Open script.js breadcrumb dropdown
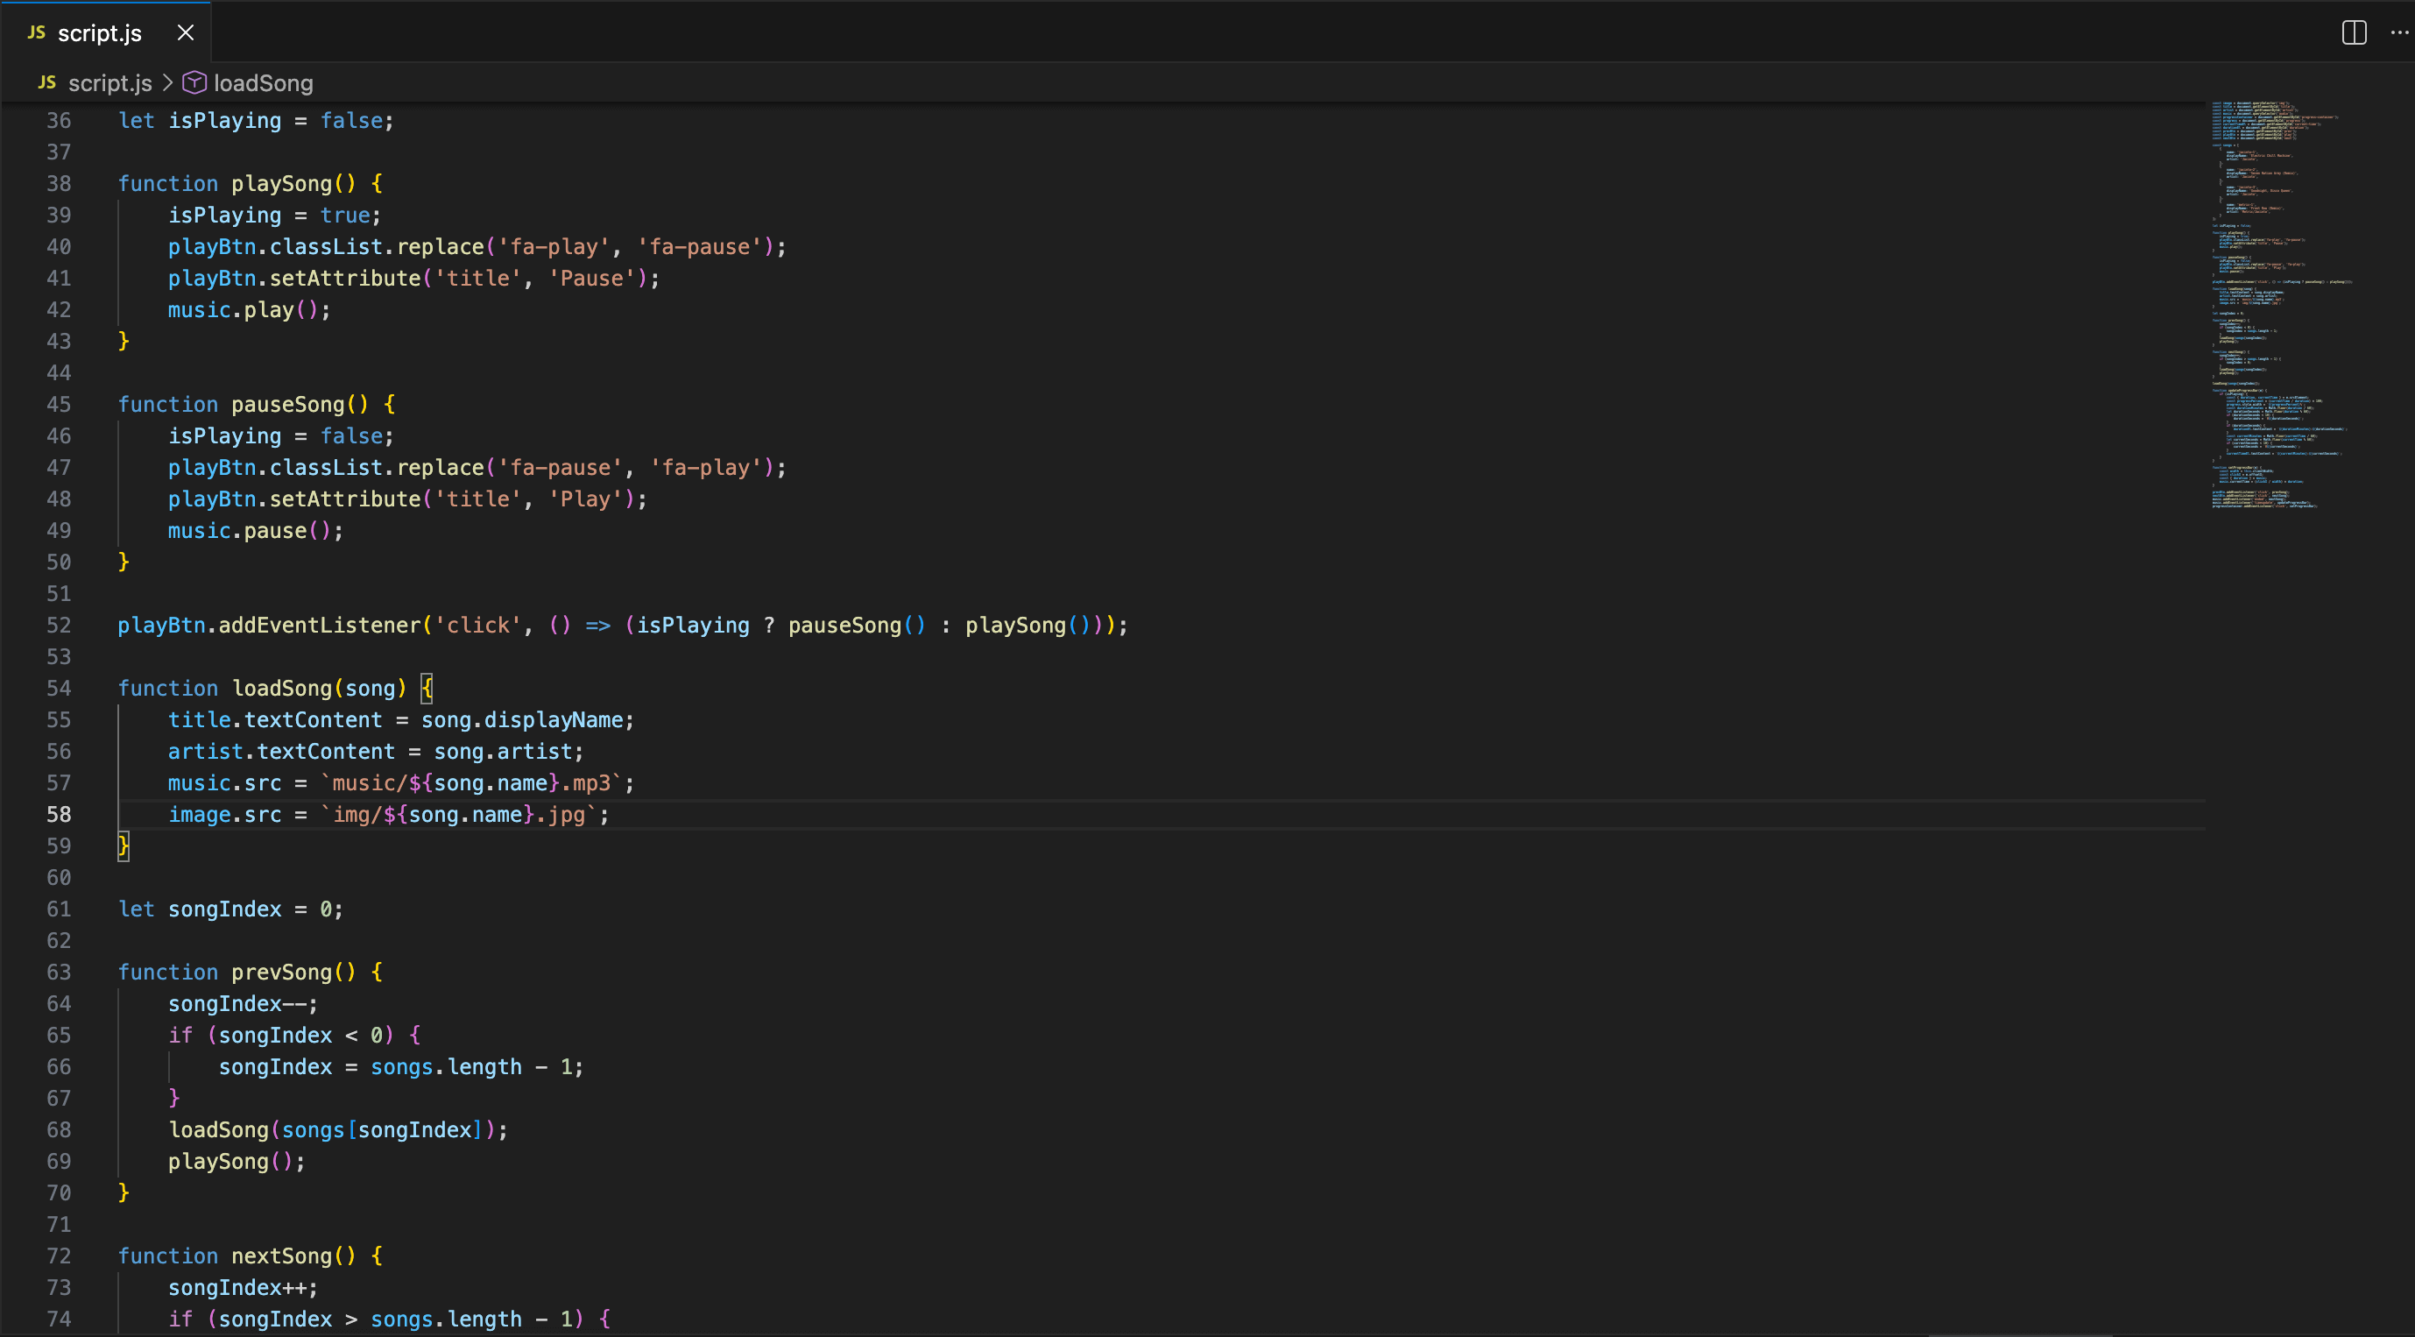This screenshot has width=2415, height=1337. [x=109, y=82]
